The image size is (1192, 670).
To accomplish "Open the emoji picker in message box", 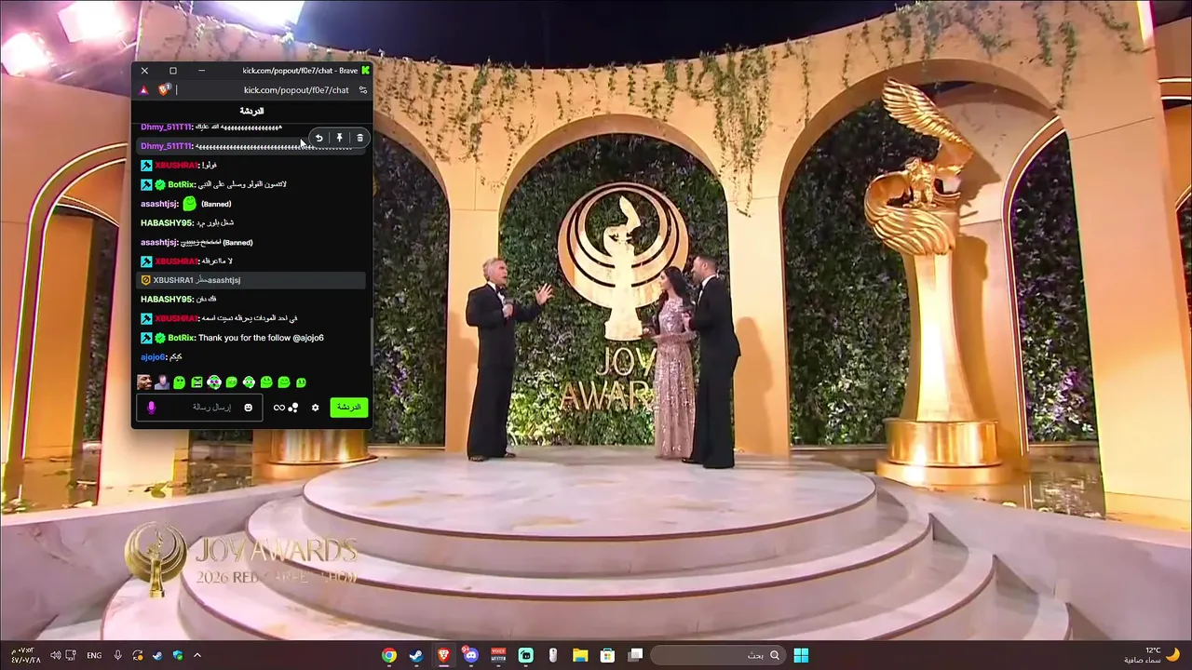I will pyautogui.click(x=248, y=408).
